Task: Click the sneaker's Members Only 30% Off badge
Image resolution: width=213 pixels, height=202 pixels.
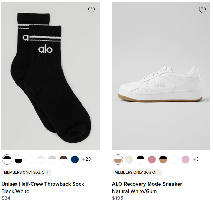Action: point(137,172)
